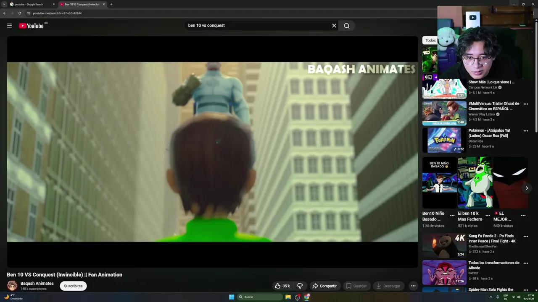Open the Spider-Man Solo Fights the title link

491,289
